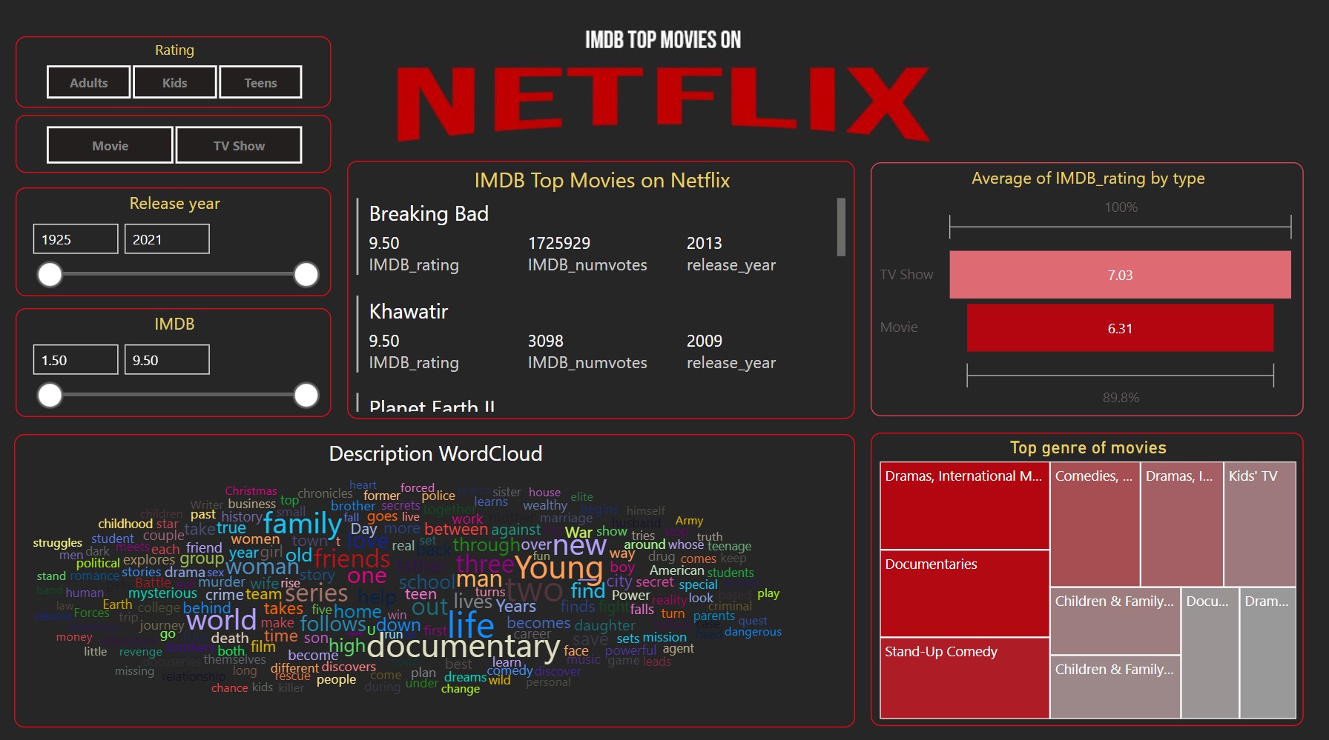Viewport: 1329px width, 740px height.
Task: Click the "IMDB Top Movies on Netflix" list title
Action: (602, 180)
